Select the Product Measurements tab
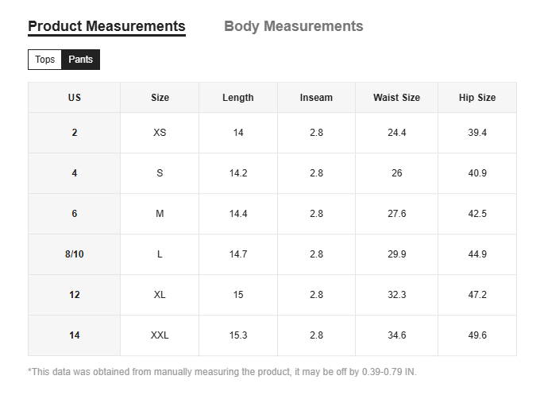The image size is (540, 395). (106, 26)
